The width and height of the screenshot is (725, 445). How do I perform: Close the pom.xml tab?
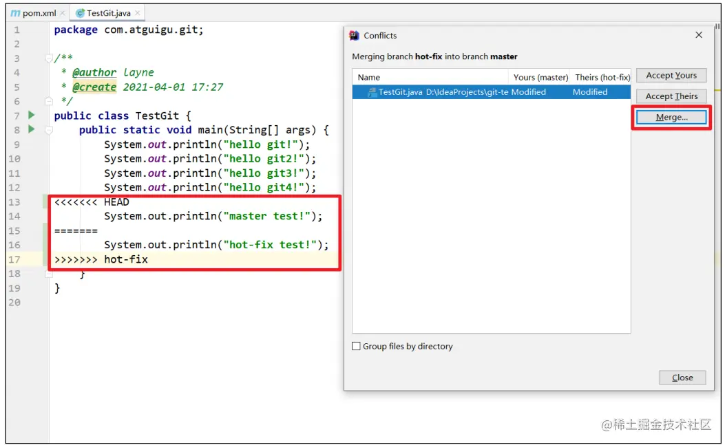63,13
